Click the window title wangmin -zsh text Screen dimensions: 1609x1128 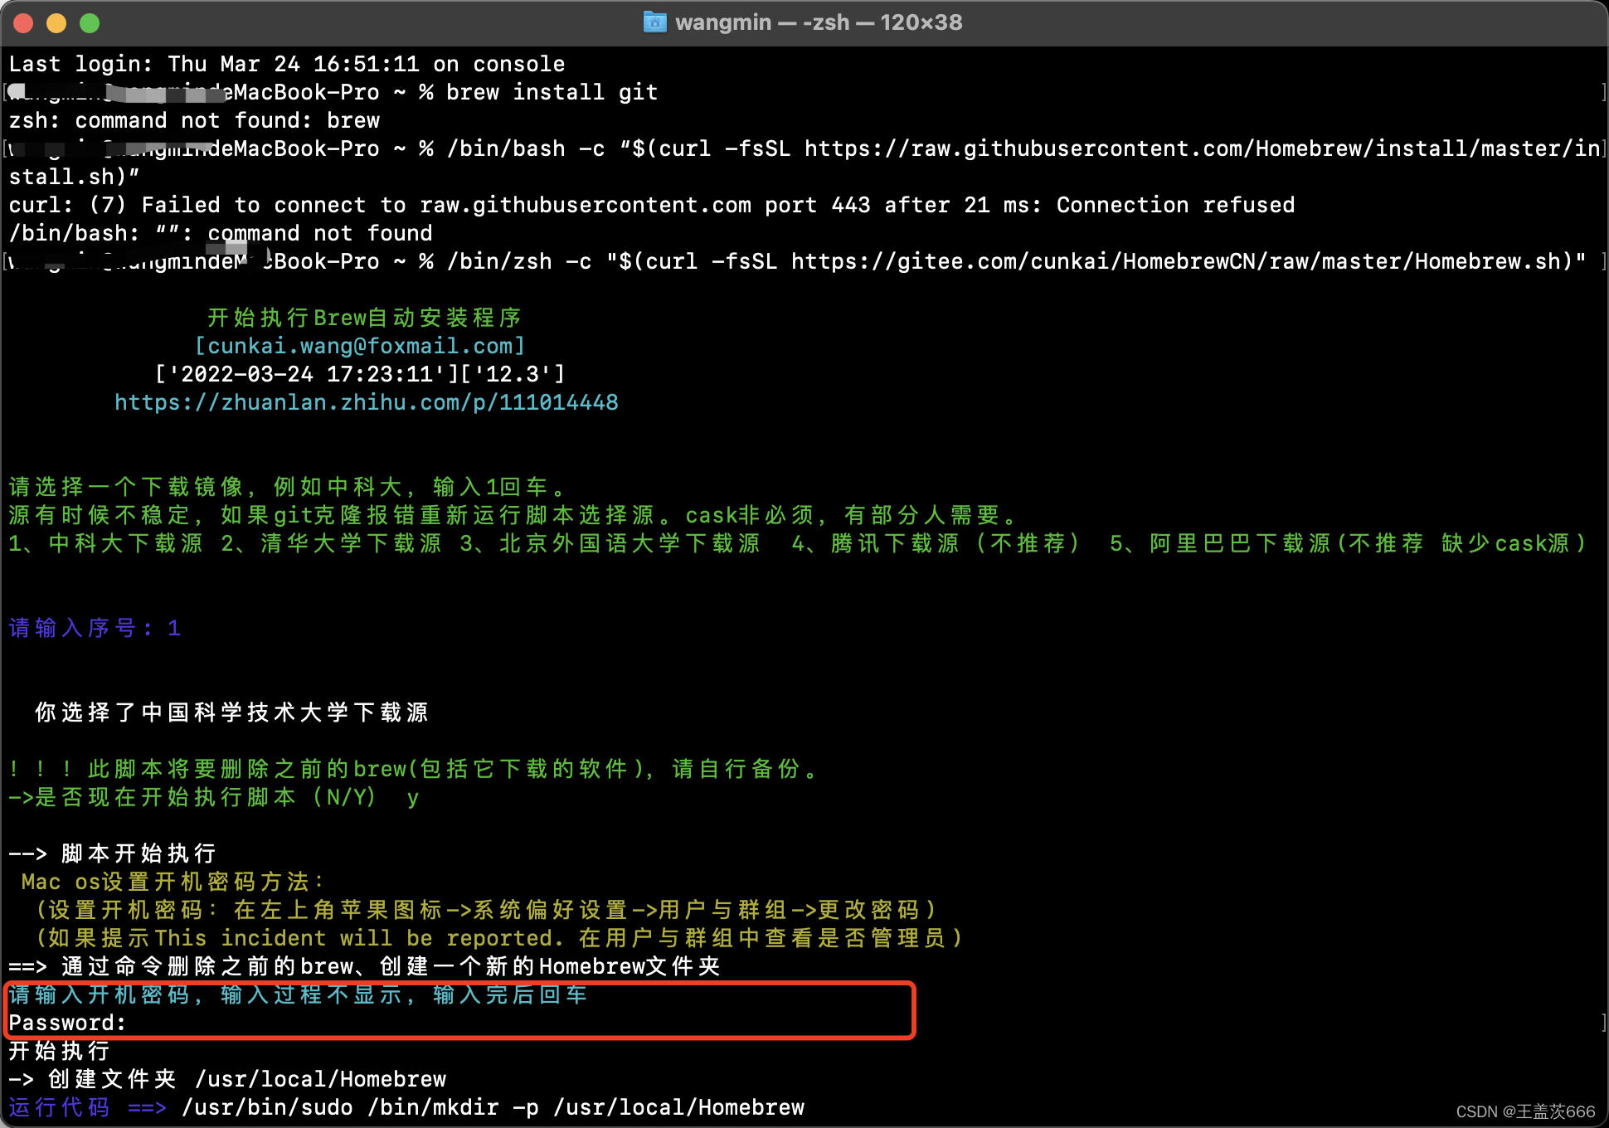(x=818, y=22)
